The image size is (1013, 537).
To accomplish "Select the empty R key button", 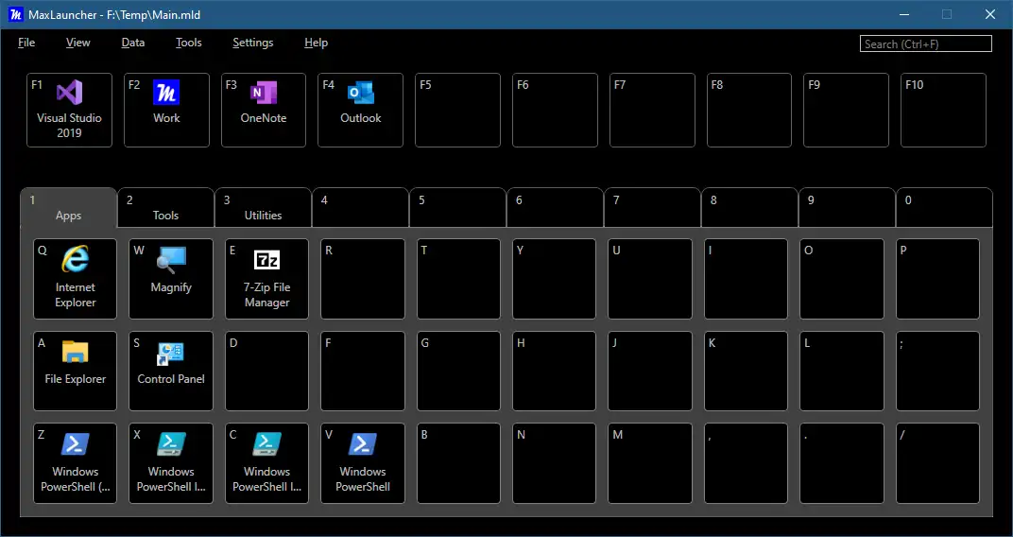I will (363, 279).
